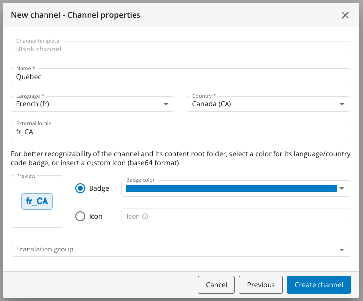This screenshot has width=363, height=301.
Task: Click the French (fr) language value
Action: [33, 104]
